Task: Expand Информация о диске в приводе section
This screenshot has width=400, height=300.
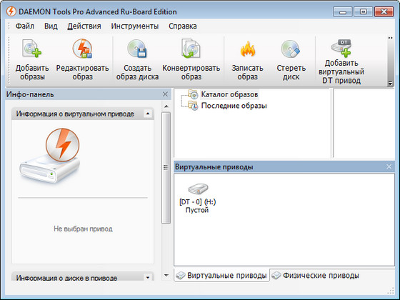Action: [148, 277]
